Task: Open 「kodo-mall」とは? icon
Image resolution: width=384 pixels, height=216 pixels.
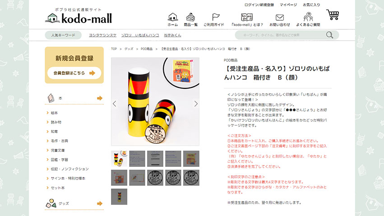Action: pos(247,17)
